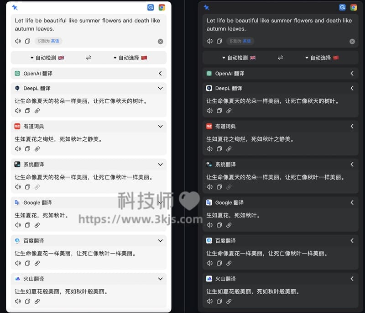Copy the source text in the light window
Viewport: 365px width, 313px height.
tap(27, 41)
